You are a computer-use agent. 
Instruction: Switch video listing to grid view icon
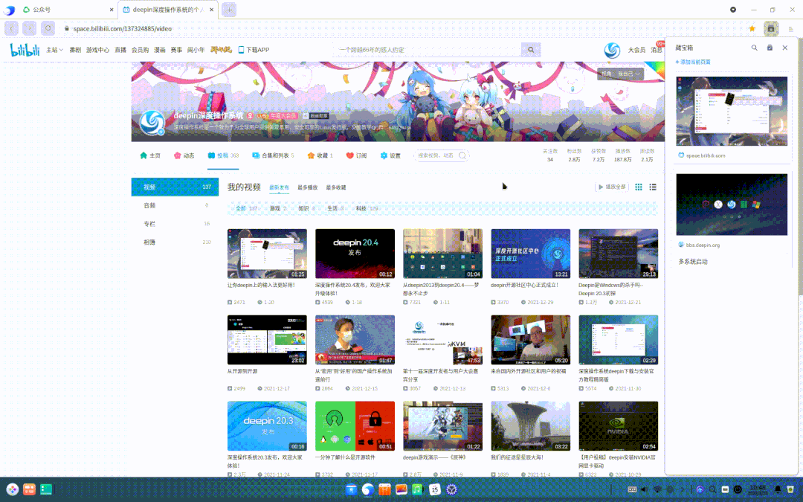pos(638,186)
